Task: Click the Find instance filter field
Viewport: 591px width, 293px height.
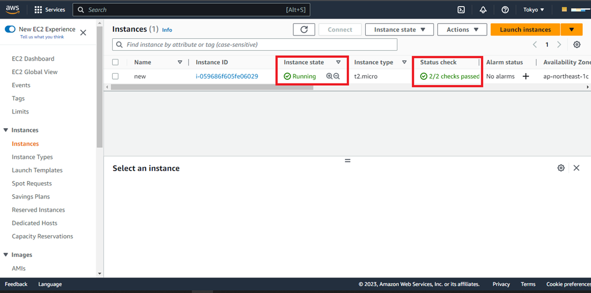Action: [x=255, y=45]
